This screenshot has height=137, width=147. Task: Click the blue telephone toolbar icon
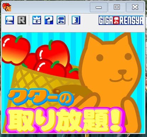(61, 20)
